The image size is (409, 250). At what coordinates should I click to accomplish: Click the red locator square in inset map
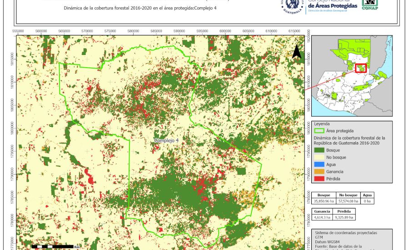click(361, 68)
